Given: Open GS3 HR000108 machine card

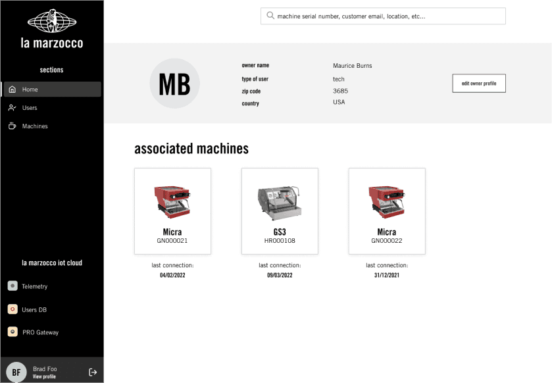Looking at the screenshot, I should click(x=280, y=211).
